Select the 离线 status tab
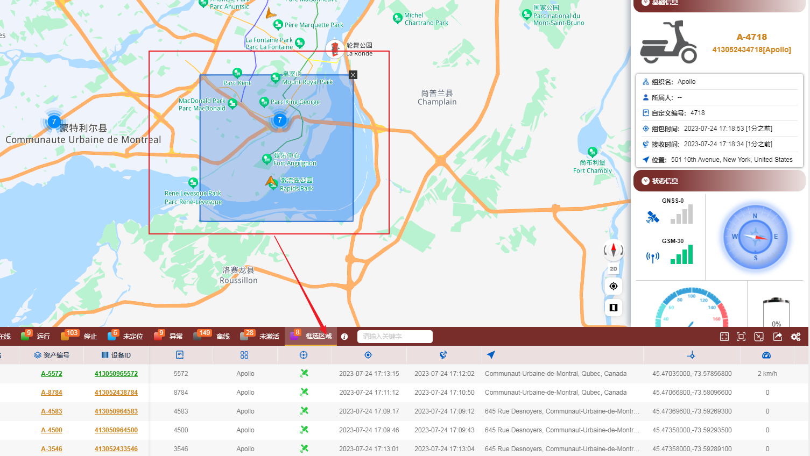 click(x=222, y=337)
